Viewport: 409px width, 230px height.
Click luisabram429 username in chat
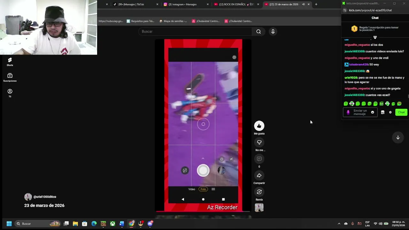(359, 65)
